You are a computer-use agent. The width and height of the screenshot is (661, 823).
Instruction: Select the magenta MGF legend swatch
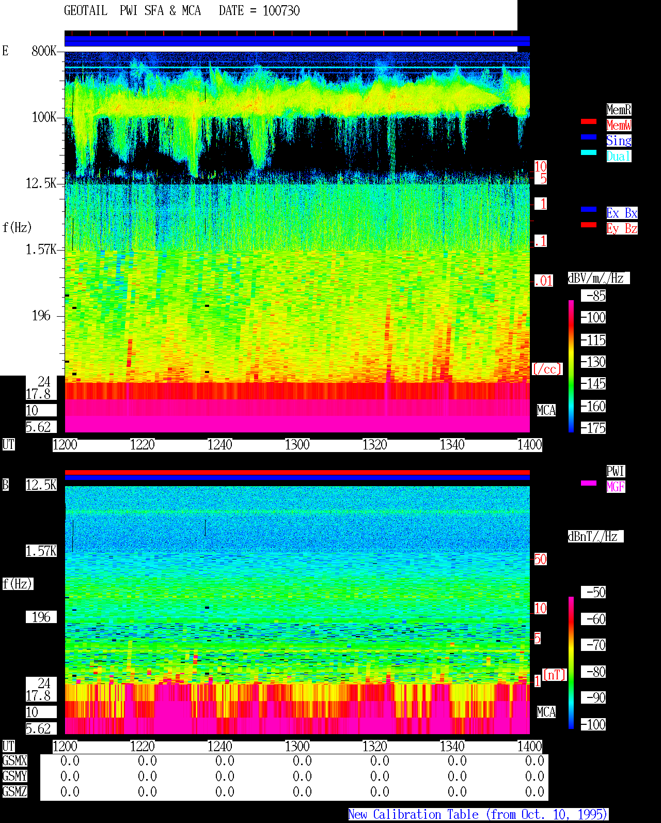pyautogui.click(x=589, y=483)
